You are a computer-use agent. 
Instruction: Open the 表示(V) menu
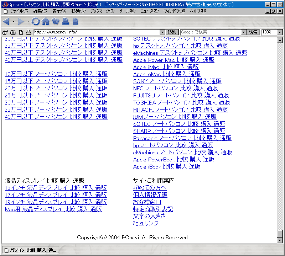(x=59, y=11)
